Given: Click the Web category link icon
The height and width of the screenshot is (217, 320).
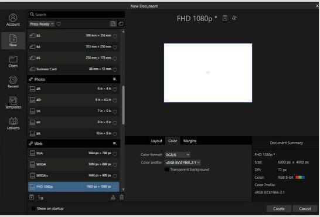Looking at the screenshot, I should click(31, 144).
